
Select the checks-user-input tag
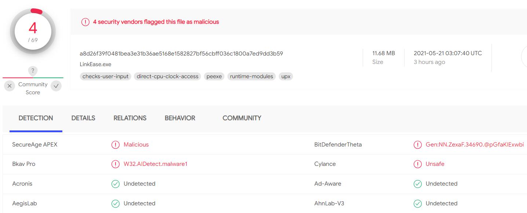(x=106, y=76)
